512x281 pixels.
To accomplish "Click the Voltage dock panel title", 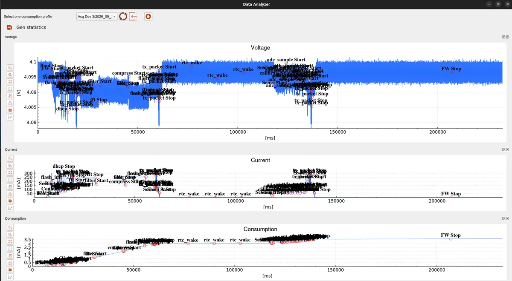I will [11, 37].
